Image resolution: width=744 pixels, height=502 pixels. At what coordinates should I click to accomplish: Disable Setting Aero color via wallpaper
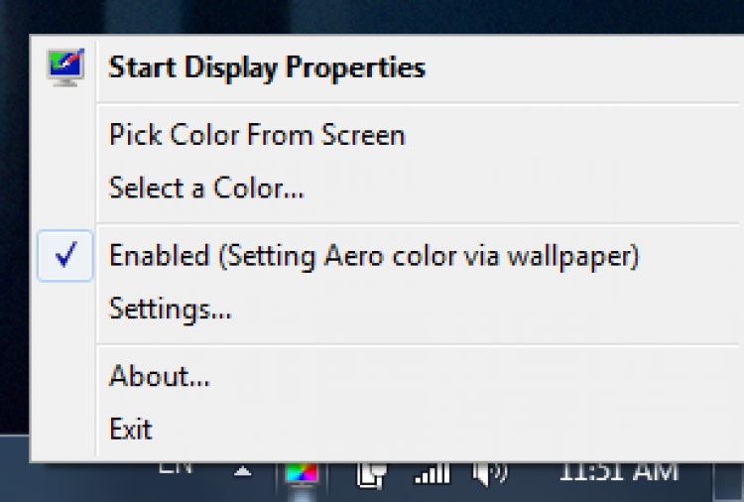pos(374,256)
